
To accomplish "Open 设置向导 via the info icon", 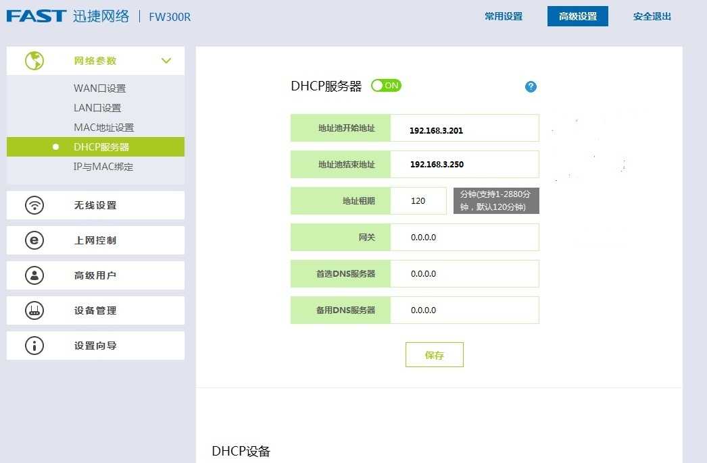I will tap(34, 346).
